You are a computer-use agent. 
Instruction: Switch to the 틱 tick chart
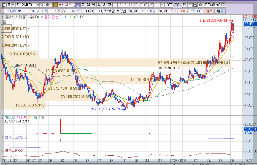(x=109, y=5)
